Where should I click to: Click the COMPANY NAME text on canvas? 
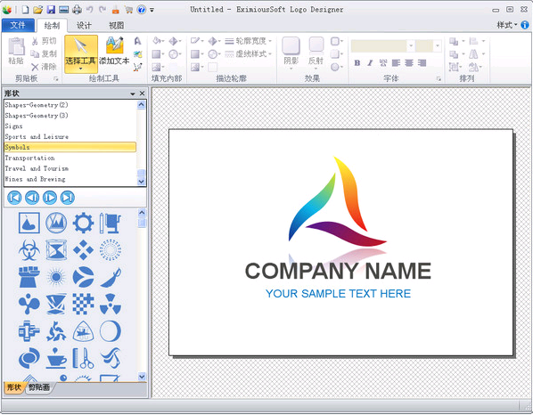[338, 271]
